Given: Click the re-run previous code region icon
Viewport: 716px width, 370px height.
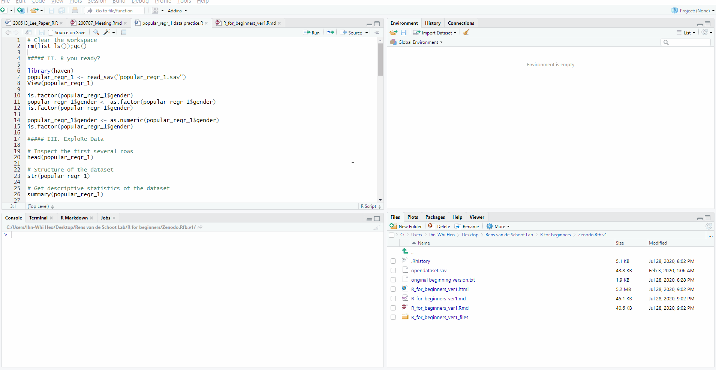Looking at the screenshot, I should click(330, 33).
